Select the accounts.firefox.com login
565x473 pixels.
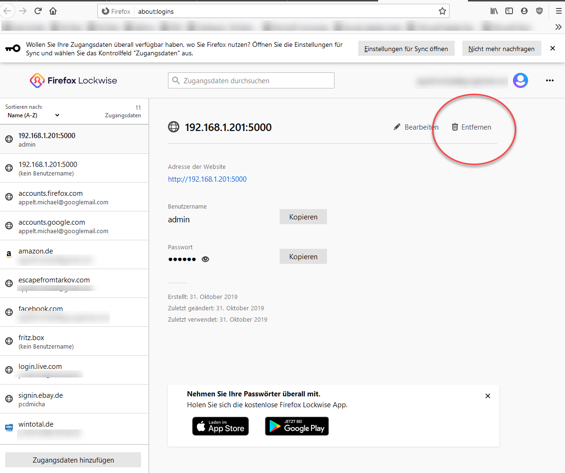point(74,197)
